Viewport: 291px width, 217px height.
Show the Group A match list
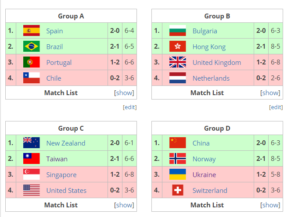124,92
